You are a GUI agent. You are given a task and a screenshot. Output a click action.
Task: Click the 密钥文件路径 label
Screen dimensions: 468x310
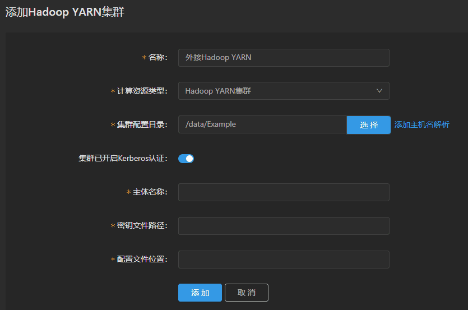pos(142,226)
